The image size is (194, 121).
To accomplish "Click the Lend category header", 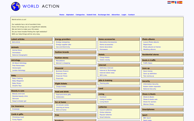I will pos(119,88).
